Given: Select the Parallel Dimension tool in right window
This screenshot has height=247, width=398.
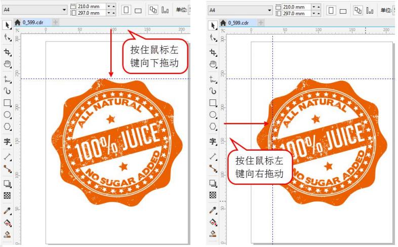Looking at the screenshot, I should click(x=213, y=157).
